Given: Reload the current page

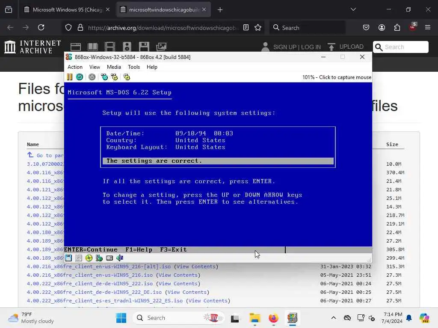Looking at the screenshot, I should (41, 27).
